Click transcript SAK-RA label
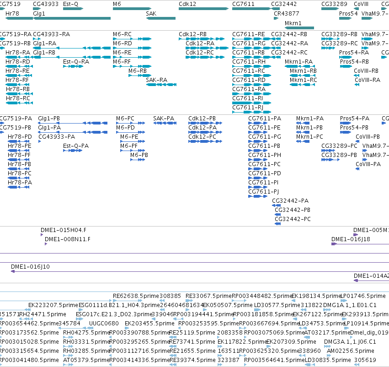Screen dimensions: 389x367 (156, 80)
